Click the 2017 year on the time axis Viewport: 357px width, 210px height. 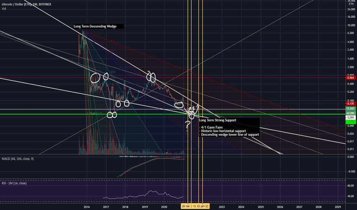click(106, 207)
